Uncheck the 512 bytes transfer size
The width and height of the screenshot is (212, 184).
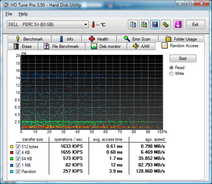point(18,147)
